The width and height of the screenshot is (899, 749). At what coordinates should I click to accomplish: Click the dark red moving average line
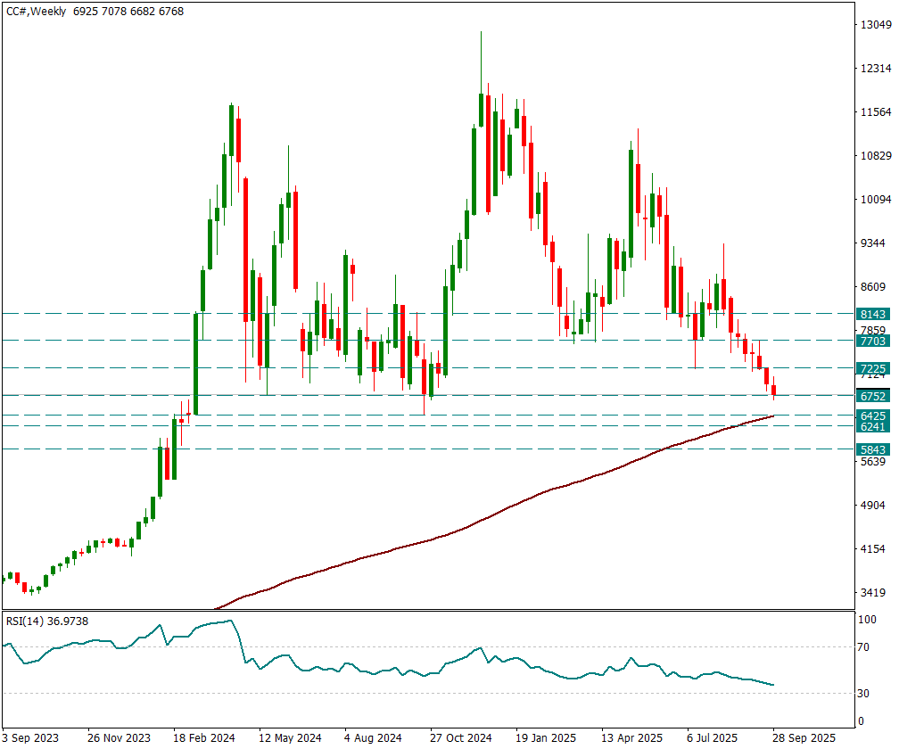point(535,494)
